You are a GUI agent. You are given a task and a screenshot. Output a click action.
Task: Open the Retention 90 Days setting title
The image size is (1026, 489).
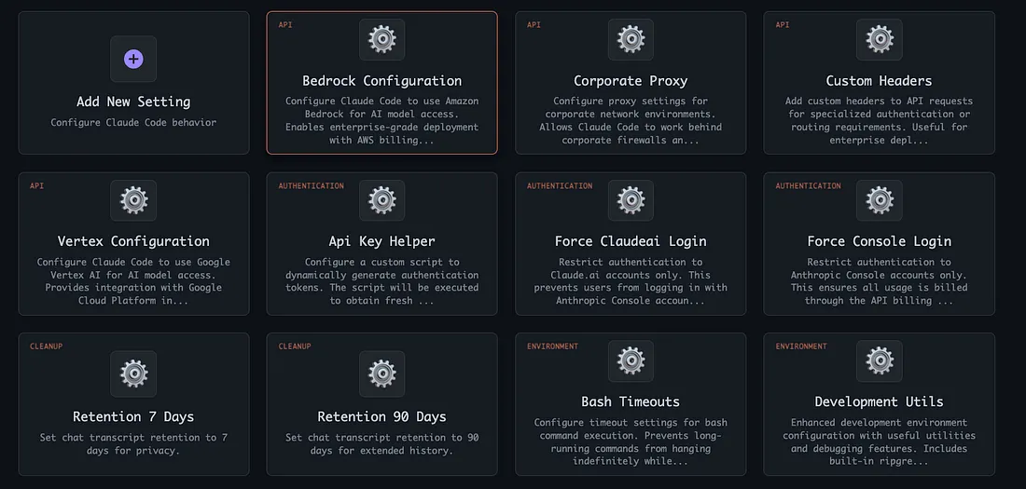pos(381,416)
